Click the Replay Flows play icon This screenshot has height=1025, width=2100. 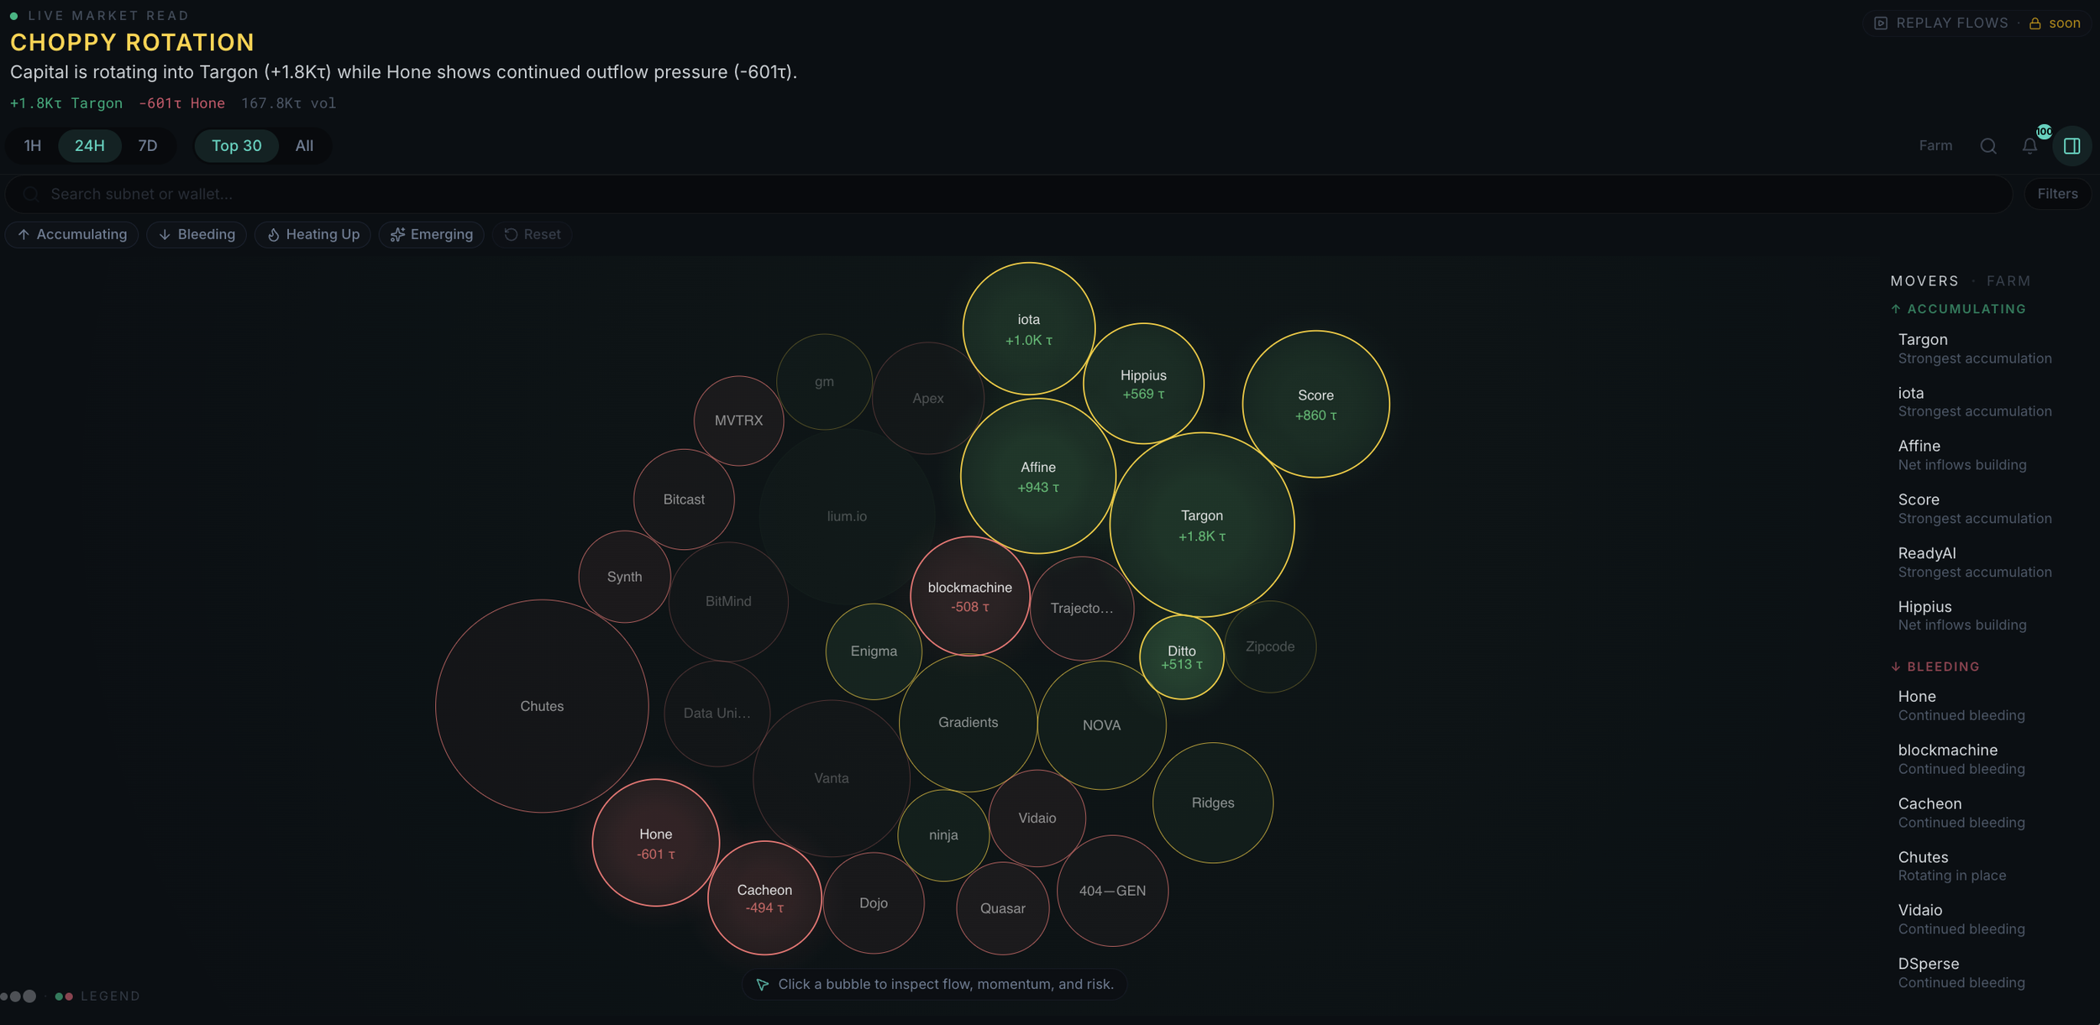coord(1881,24)
